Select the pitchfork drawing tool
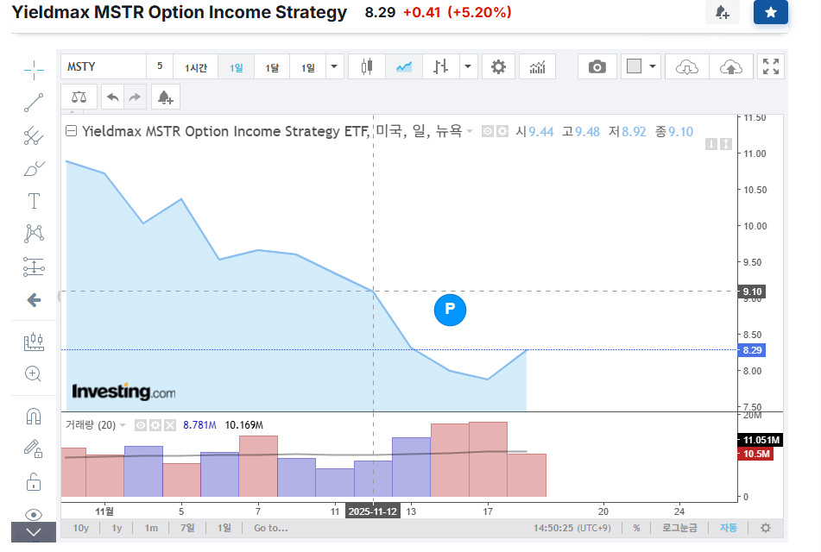The image size is (821, 552). [x=34, y=135]
